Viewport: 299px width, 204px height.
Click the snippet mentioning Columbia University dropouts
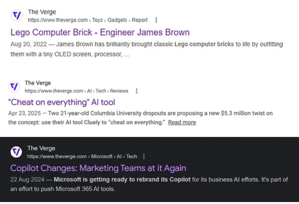pos(140,118)
